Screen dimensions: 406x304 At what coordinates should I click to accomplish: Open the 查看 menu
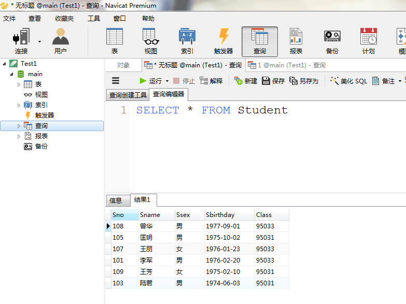click(x=35, y=18)
